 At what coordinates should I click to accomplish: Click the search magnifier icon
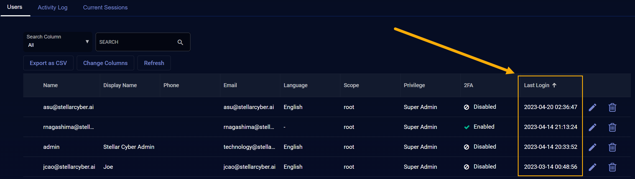point(180,42)
